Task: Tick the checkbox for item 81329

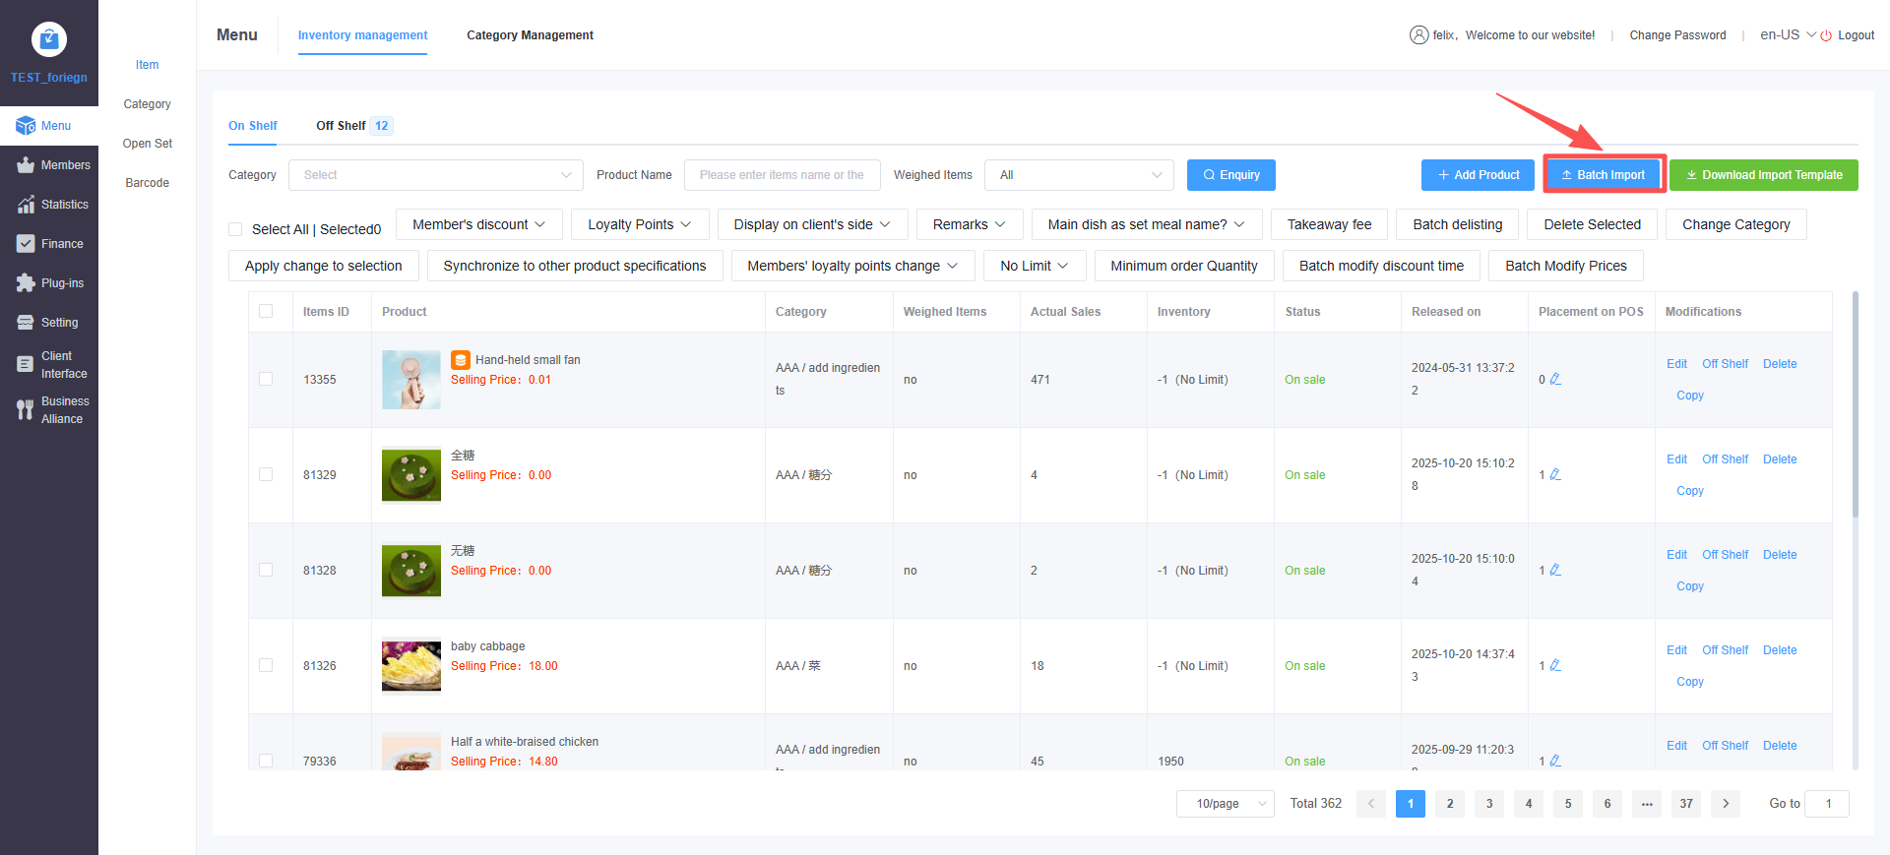Action: click(x=266, y=474)
